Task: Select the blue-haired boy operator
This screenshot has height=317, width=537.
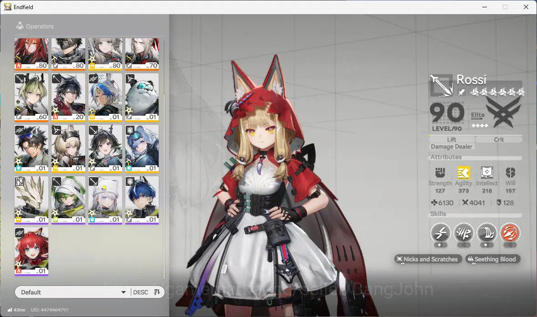Action: point(142,200)
